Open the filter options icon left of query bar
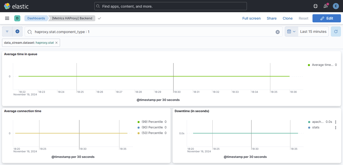343x165 pixels. [x=7, y=31]
